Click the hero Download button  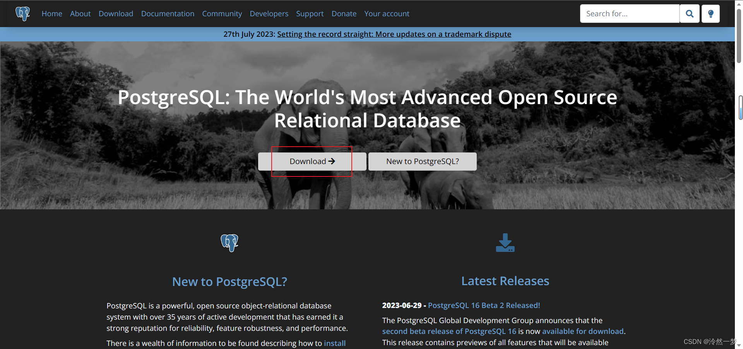312,161
